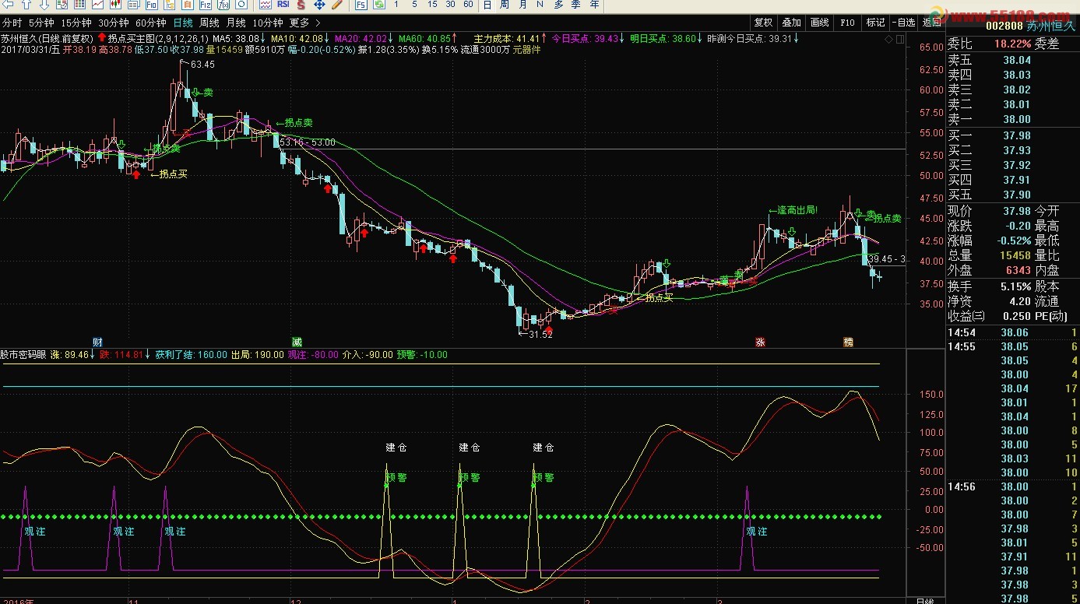
Task: Toggle the 日 period toolbar button
Action: (487, 5)
